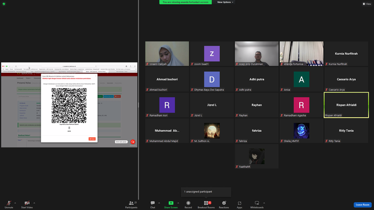The height and width of the screenshot is (210, 374).
Task: Click Sheila_HMTIF's blue mask profile picture
Action: pyautogui.click(x=302, y=131)
